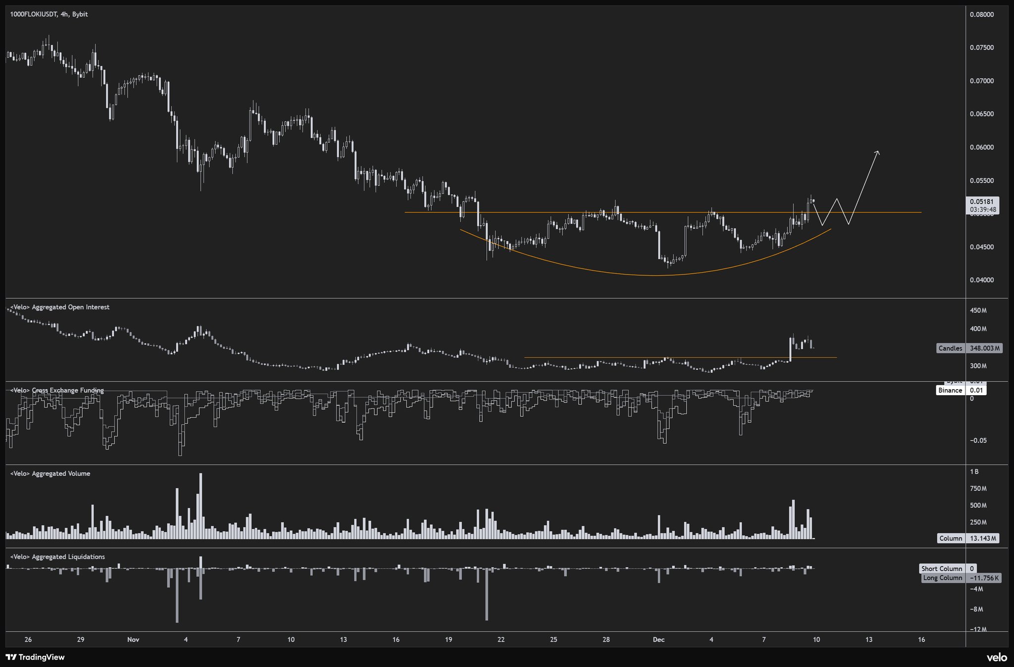The image size is (1014, 667).
Task: Click the TradingView logo
Action: tap(35, 657)
